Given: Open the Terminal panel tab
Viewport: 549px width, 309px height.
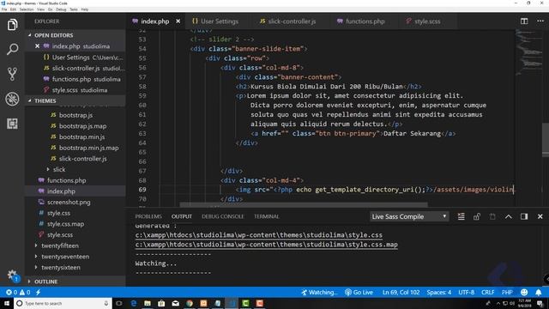Looking at the screenshot, I should [267, 216].
